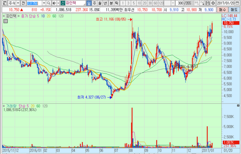This screenshot has height=154, width=241.
Task: Select the 틱 (tick) chart tab
Action: 116,3
